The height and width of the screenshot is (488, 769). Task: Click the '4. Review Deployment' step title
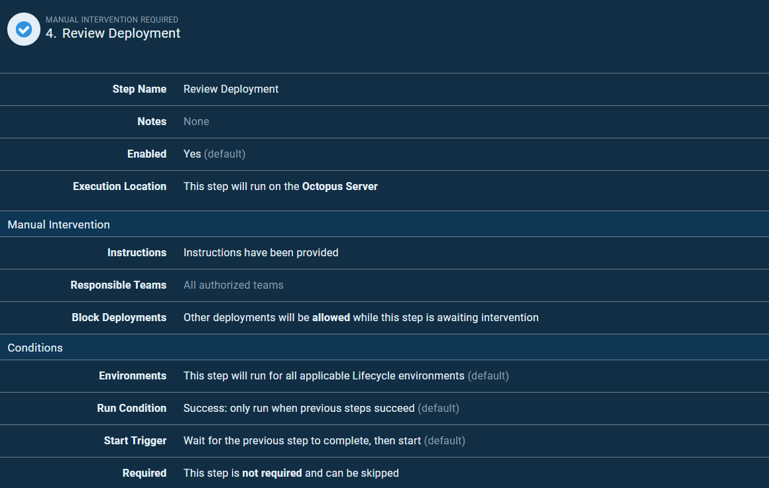click(113, 33)
